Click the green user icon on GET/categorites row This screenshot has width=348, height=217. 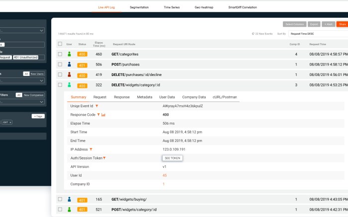69,54
